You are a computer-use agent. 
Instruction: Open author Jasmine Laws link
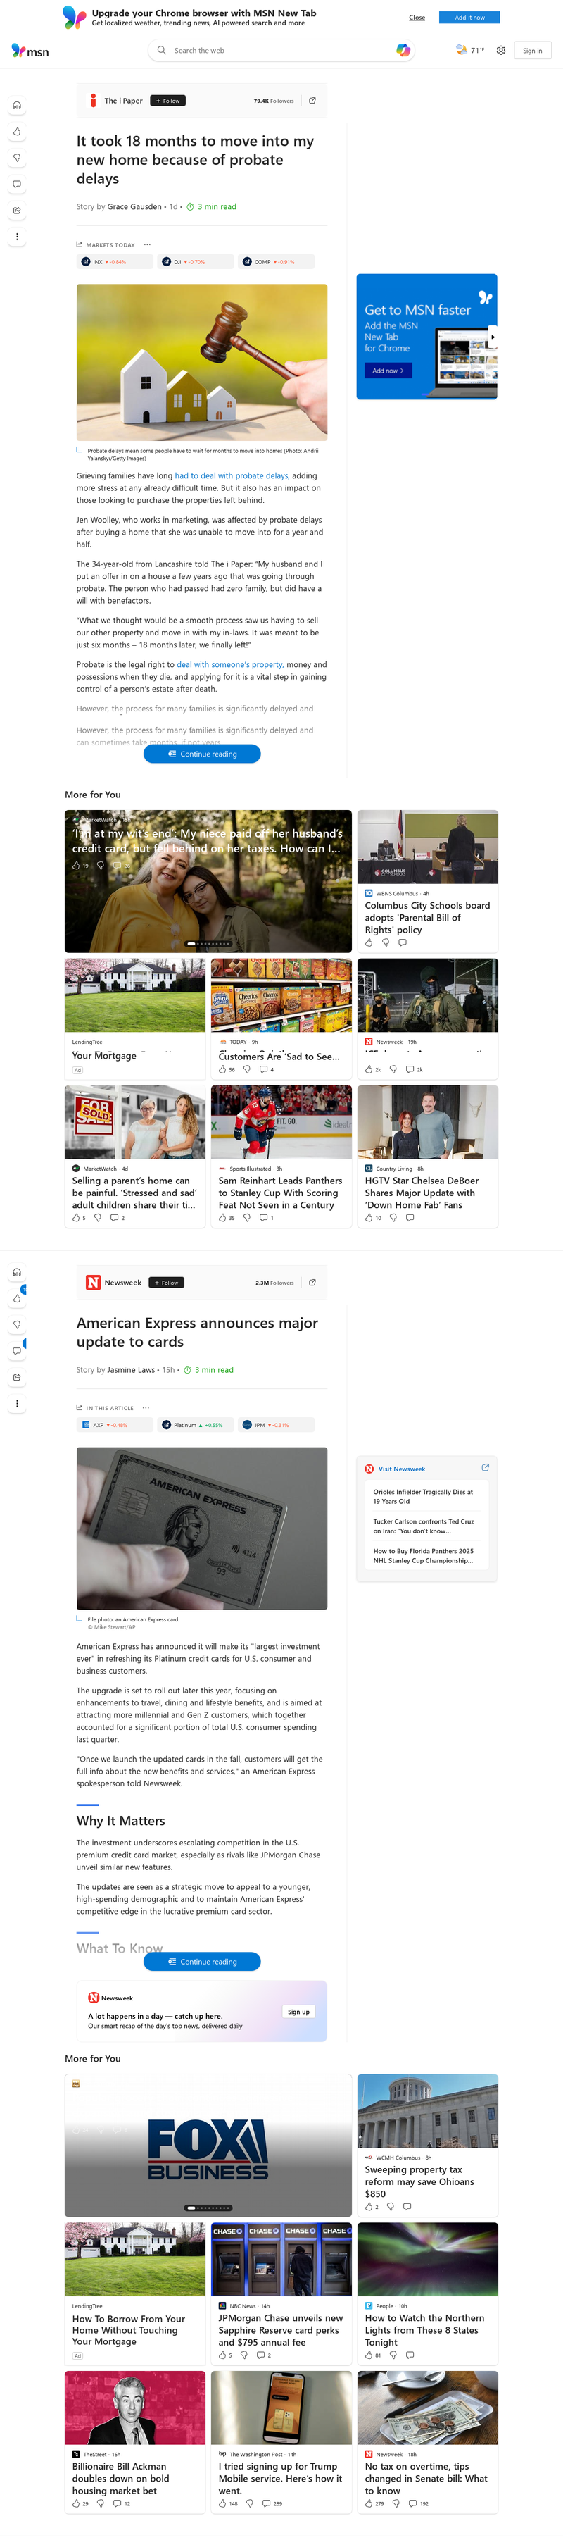[x=131, y=1369]
